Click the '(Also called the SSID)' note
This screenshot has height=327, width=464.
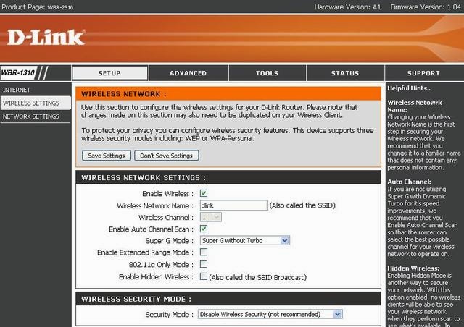point(302,205)
